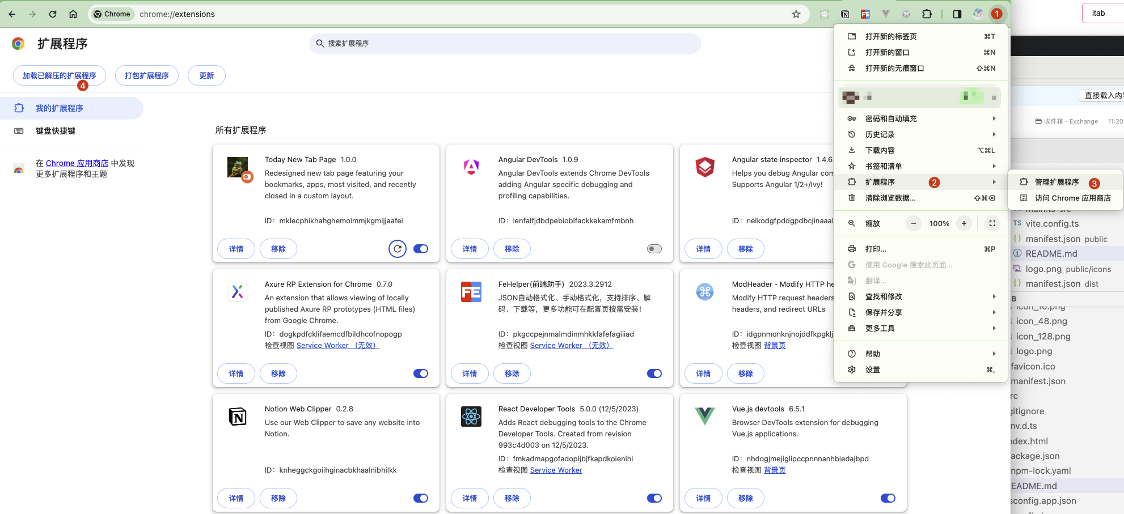Viewport: 1124px width, 514px height.
Task: Open Notion Web Clipper icon in browser toolbar
Action: (x=845, y=14)
